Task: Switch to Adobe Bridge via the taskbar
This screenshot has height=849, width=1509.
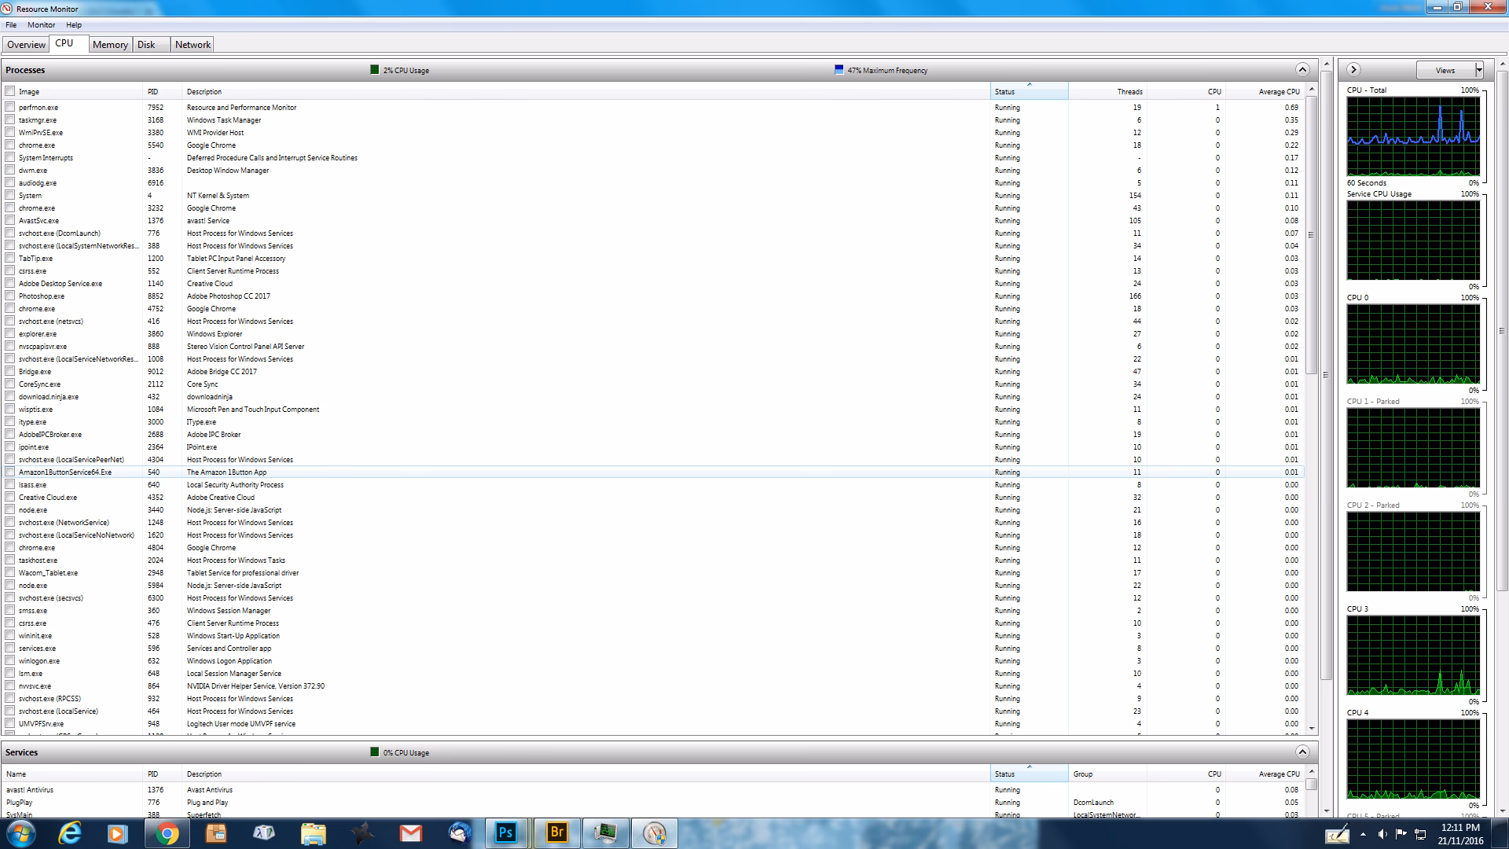Action: click(x=557, y=833)
